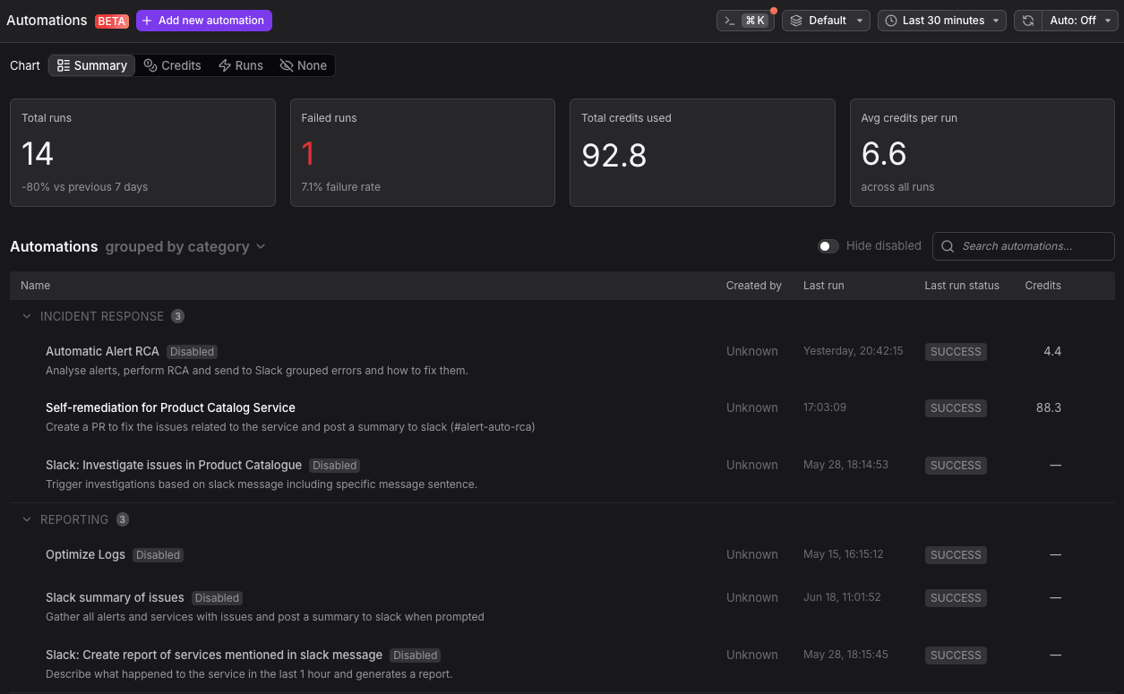Click the plus icon in Add new automation

tap(148, 21)
